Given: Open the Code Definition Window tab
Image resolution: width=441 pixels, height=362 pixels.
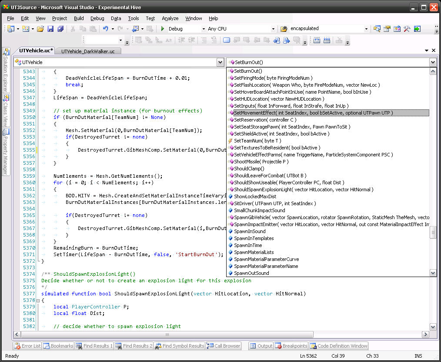Looking at the screenshot, I should (x=339, y=346).
